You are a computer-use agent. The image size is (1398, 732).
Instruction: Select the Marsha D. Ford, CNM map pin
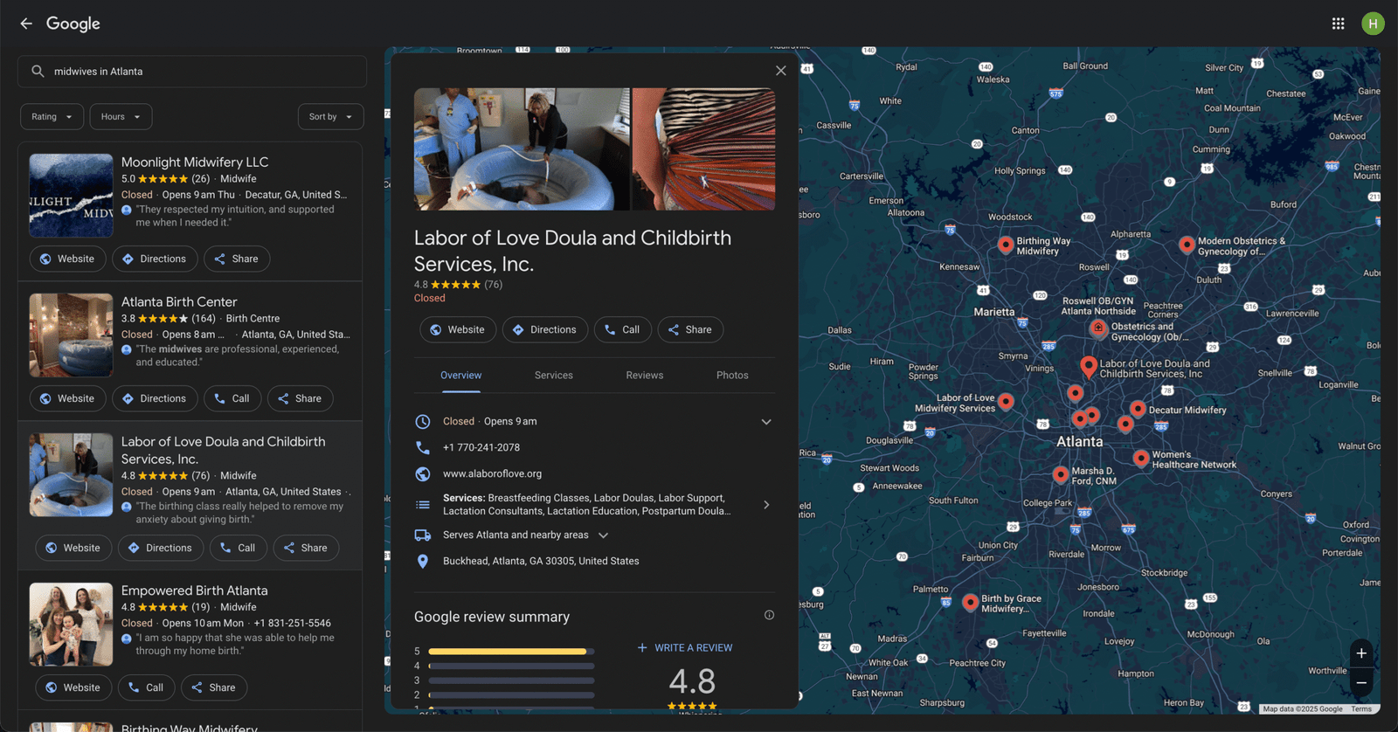pyautogui.click(x=1061, y=474)
